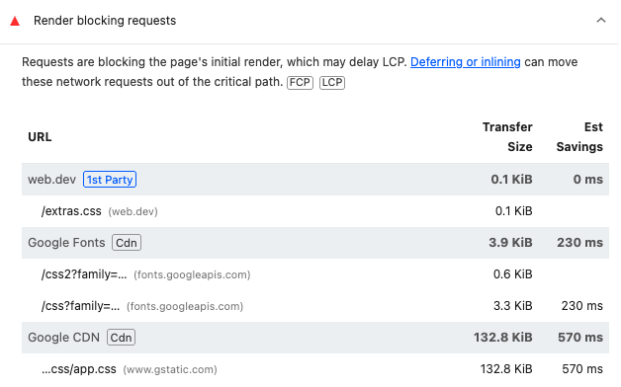621x387 pixels.
Task: Click the Cdn badge next to Google CDN
Action: pyautogui.click(x=121, y=338)
